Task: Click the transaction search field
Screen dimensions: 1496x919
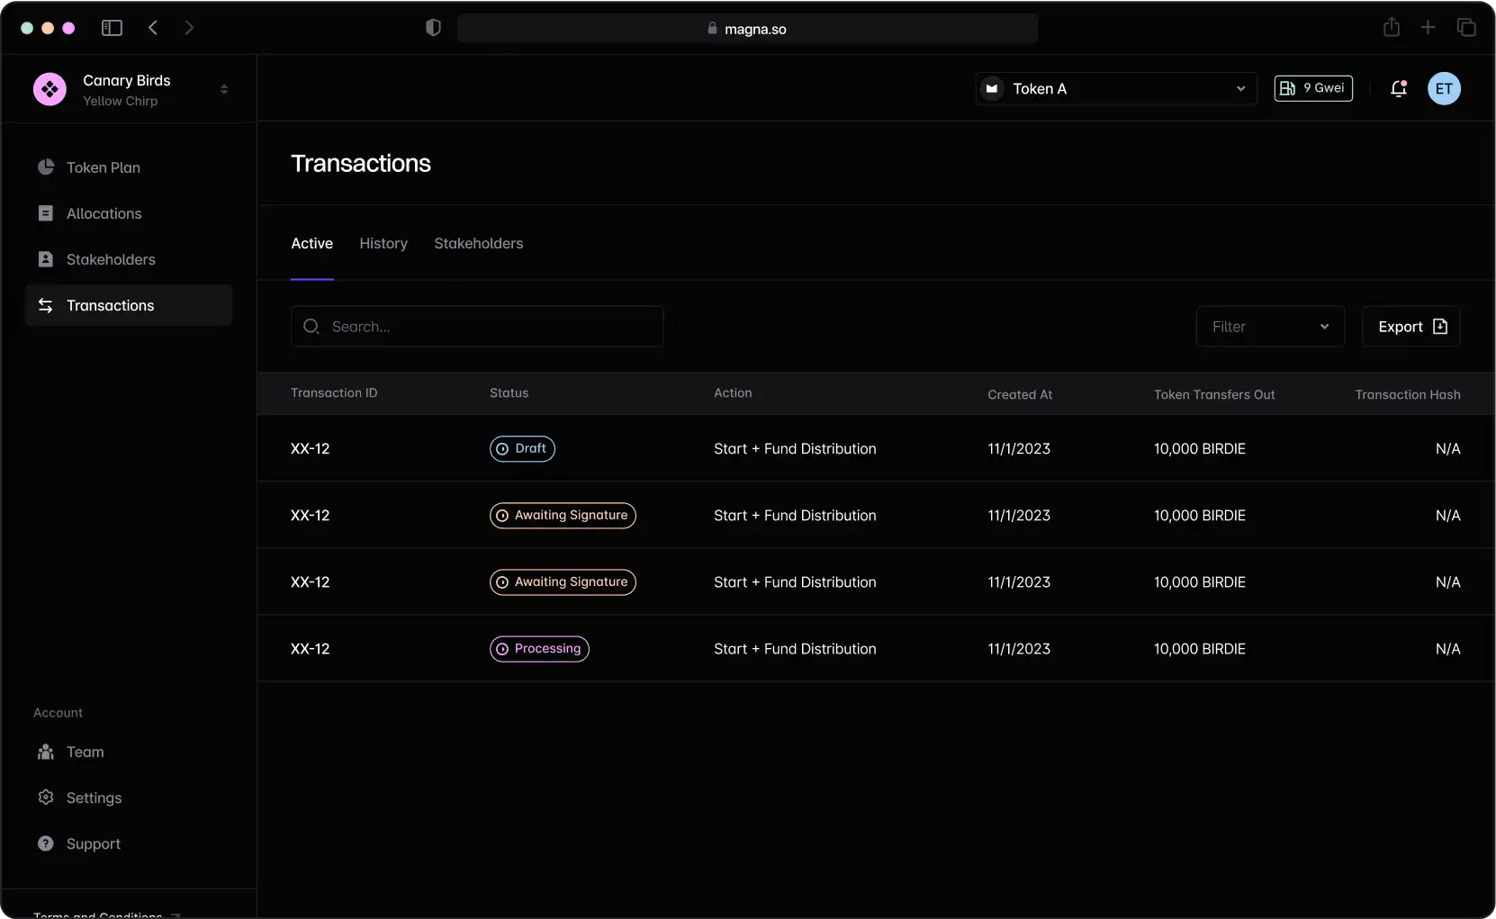Action: (x=478, y=327)
